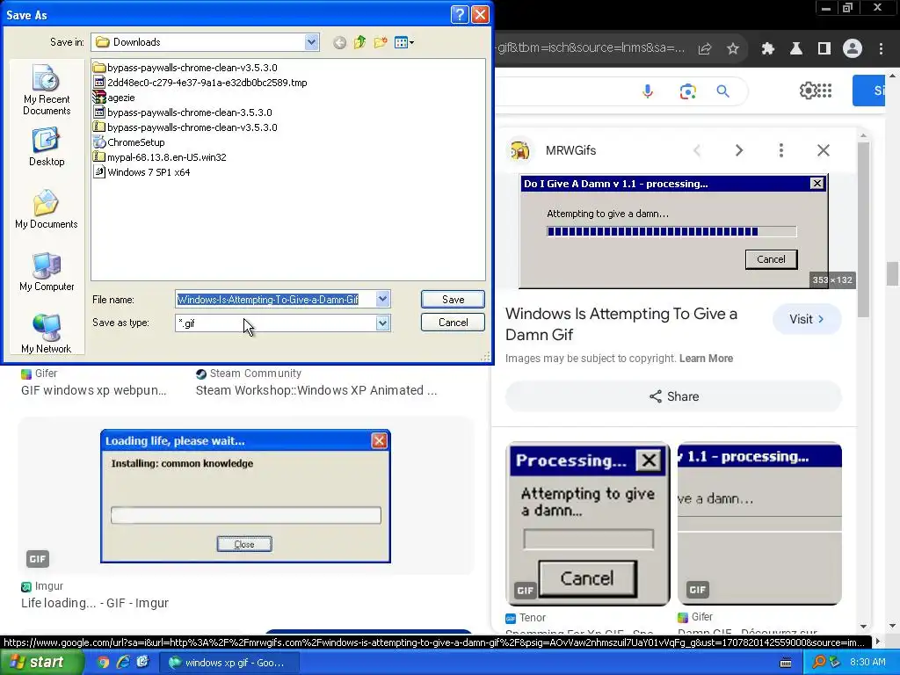Open the Loading life please wait GIF

[246, 496]
